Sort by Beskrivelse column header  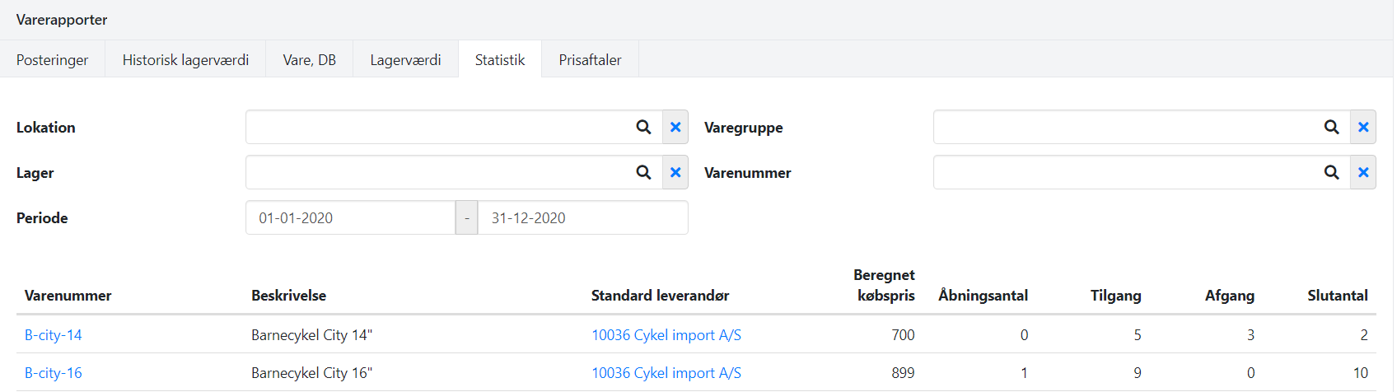point(289,296)
